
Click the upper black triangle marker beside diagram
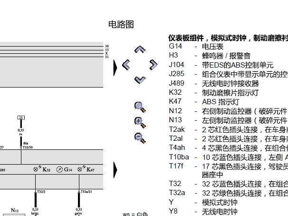(115, 68)
